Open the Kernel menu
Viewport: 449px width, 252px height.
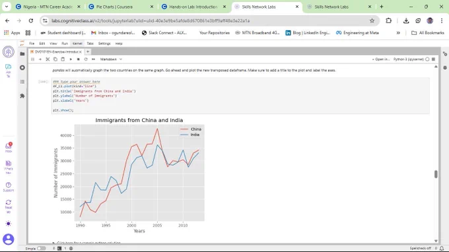coord(77,44)
